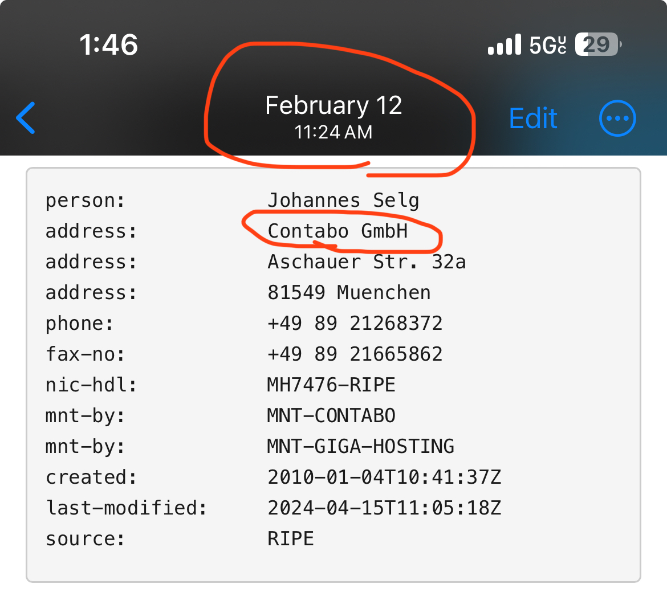Tap the nic-hdl: field label
This screenshot has height=592, width=667.
(91, 385)
